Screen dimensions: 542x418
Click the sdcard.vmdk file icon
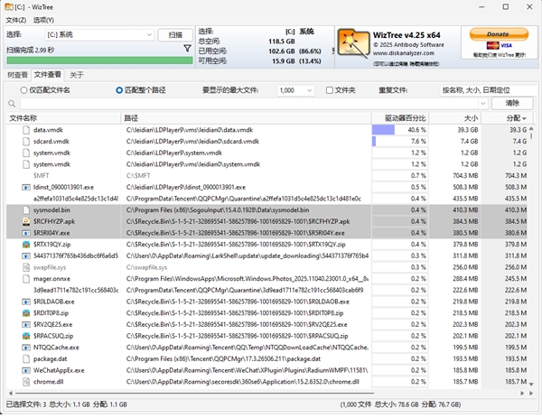tap(26, 142)
